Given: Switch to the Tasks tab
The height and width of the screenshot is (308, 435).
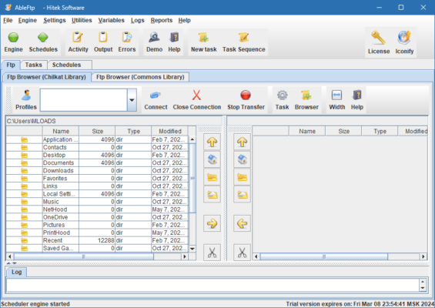Looking at the screenshot, I should tap(34, 65).
